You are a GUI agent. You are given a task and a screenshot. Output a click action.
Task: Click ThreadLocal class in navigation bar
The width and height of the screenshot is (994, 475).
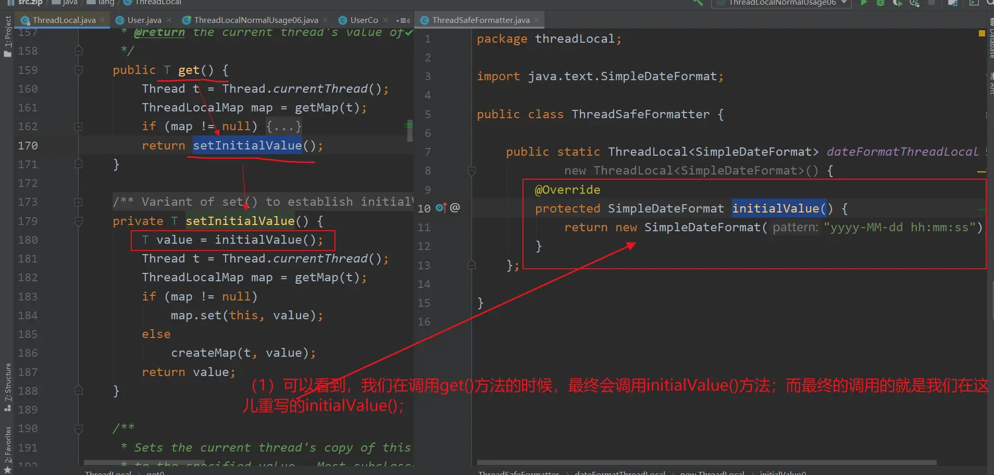tap(153, 3)
